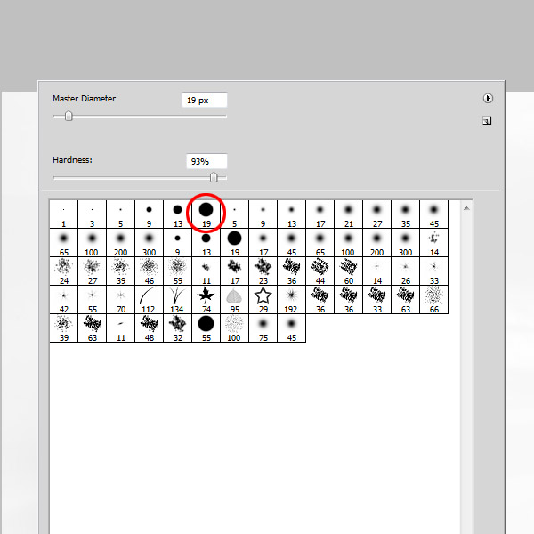Viewport: 534px width, 534px height.
Task: Pick the star 26 brush
Action: pos(405,271)
